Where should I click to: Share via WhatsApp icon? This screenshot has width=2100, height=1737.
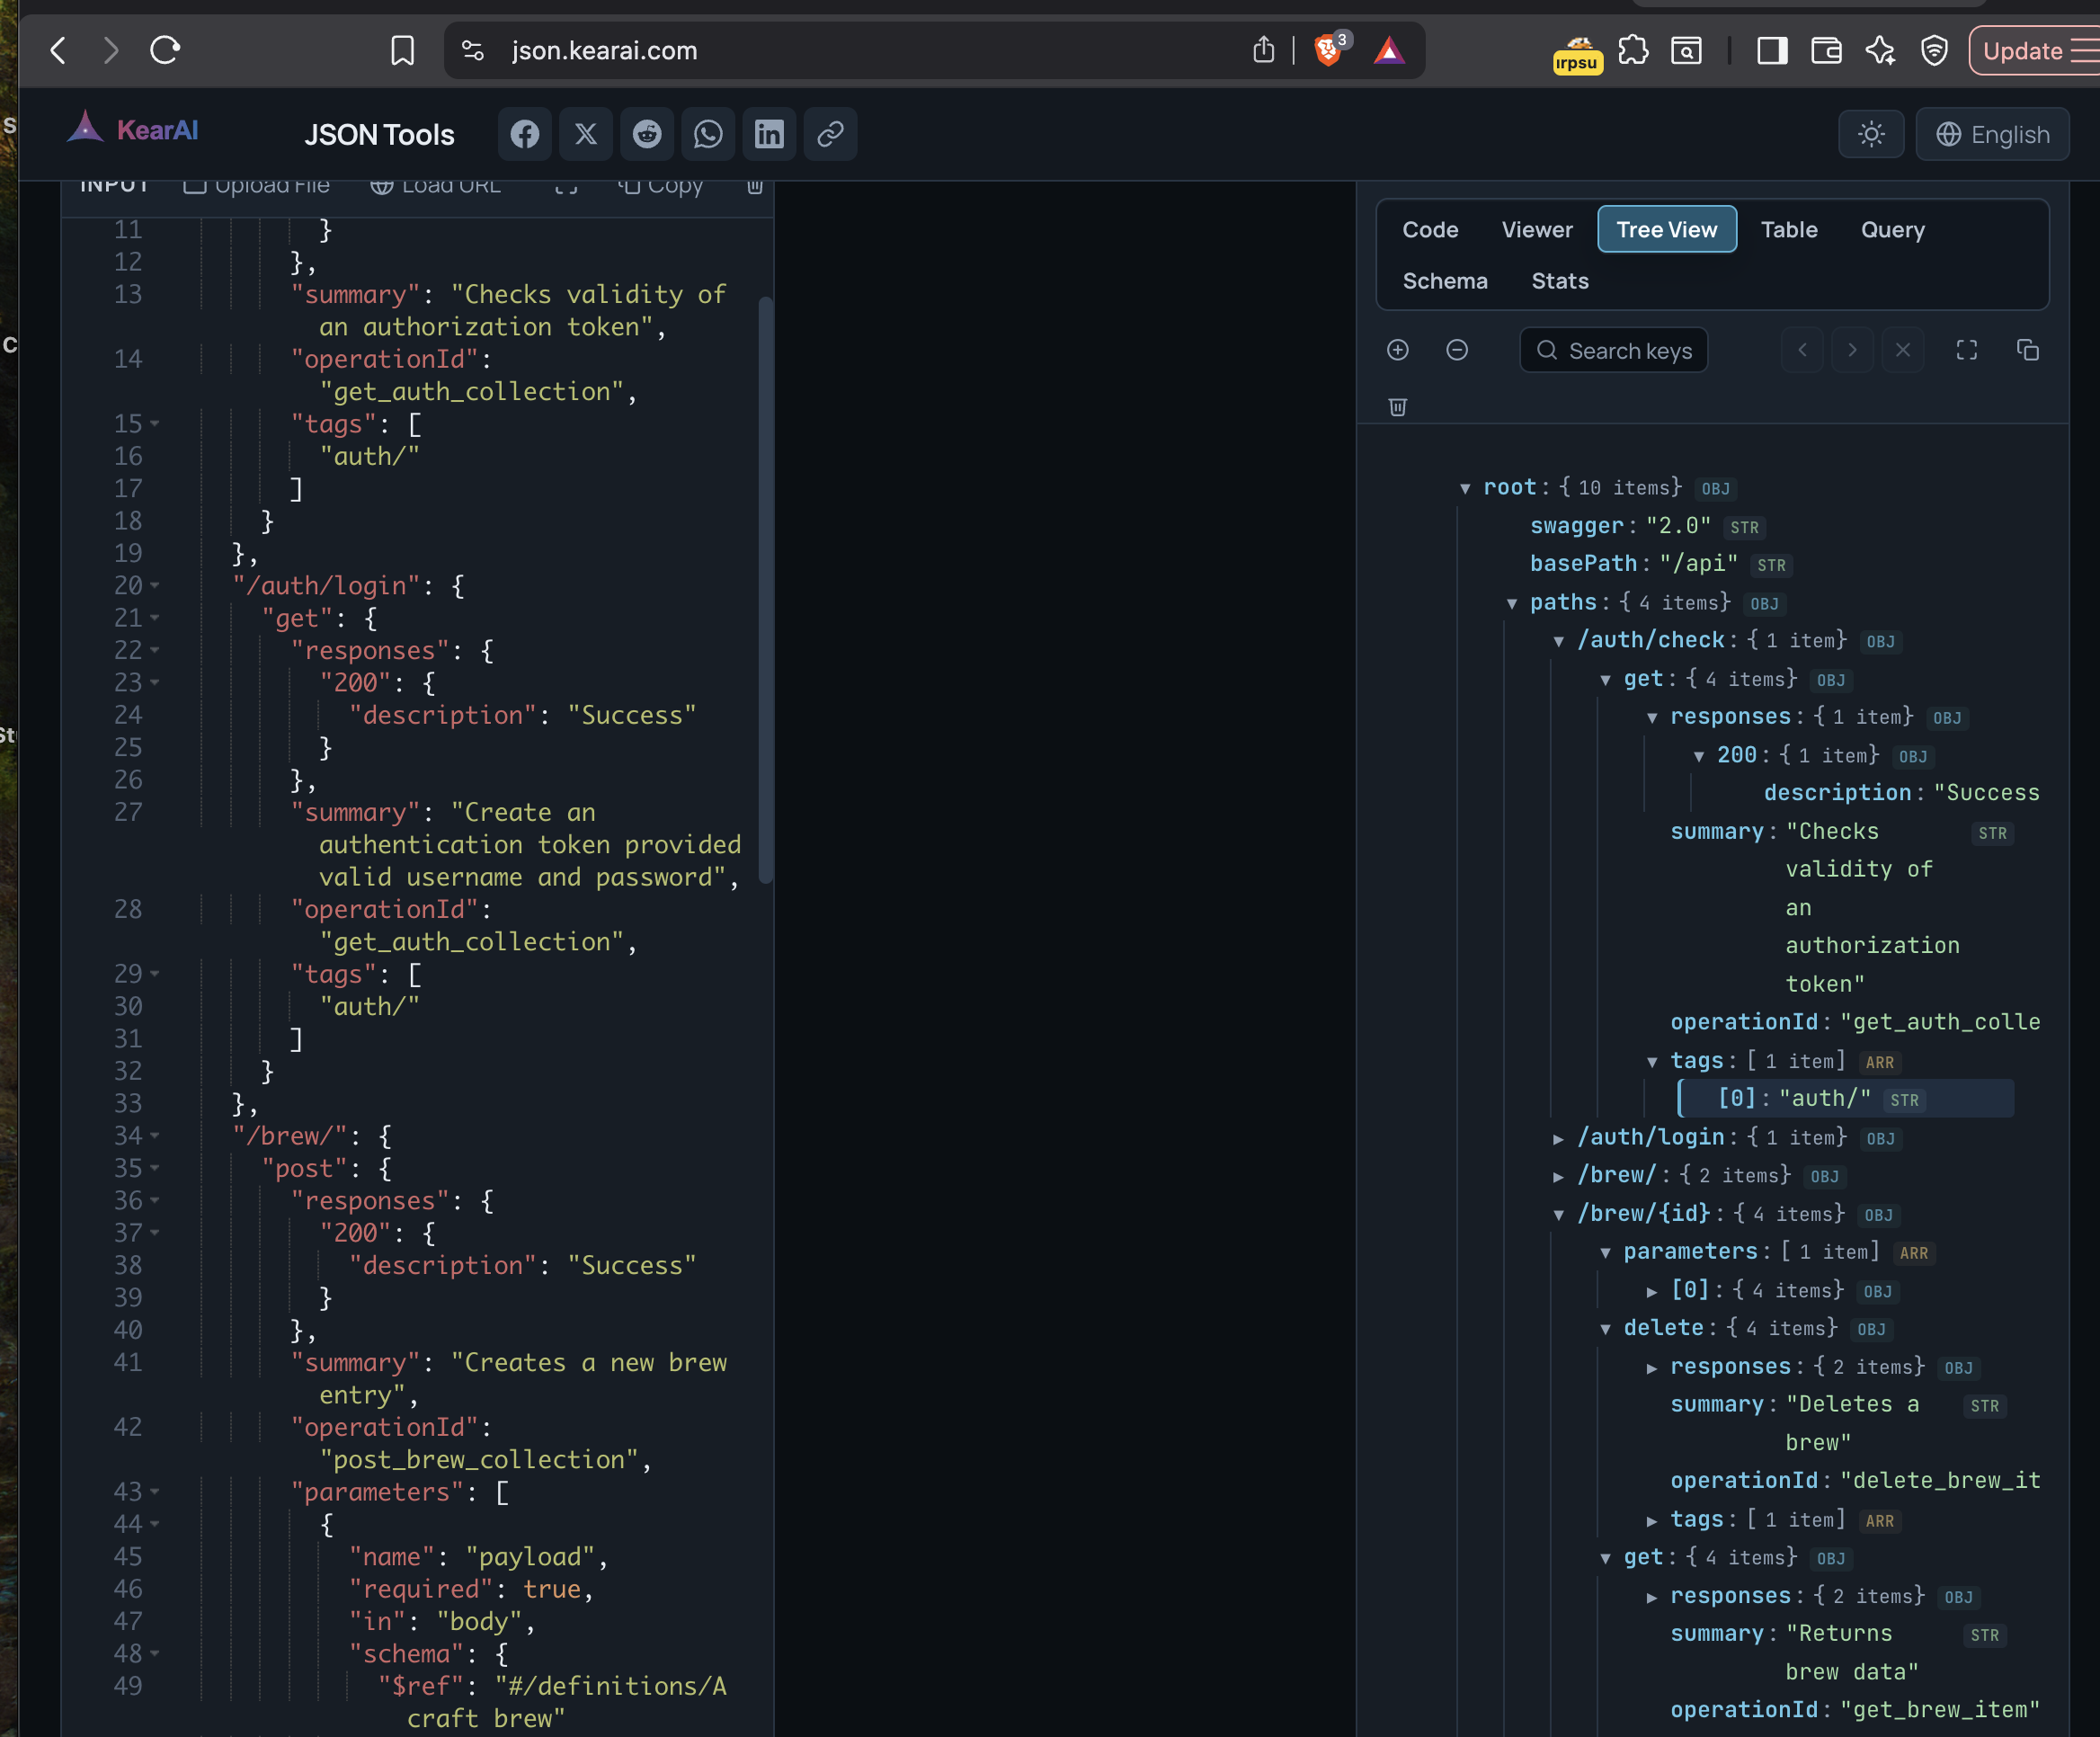coord(708,134)
